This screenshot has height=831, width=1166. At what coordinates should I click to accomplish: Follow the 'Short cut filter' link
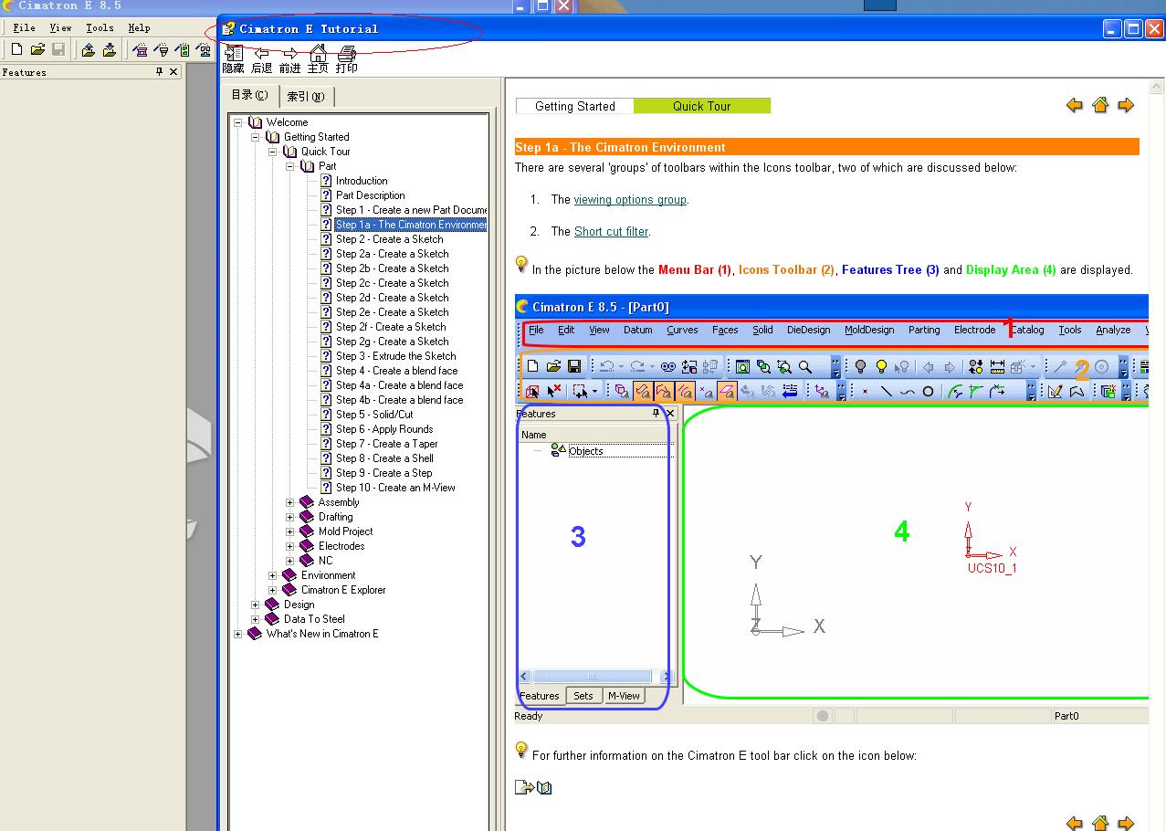click(611, 232)
